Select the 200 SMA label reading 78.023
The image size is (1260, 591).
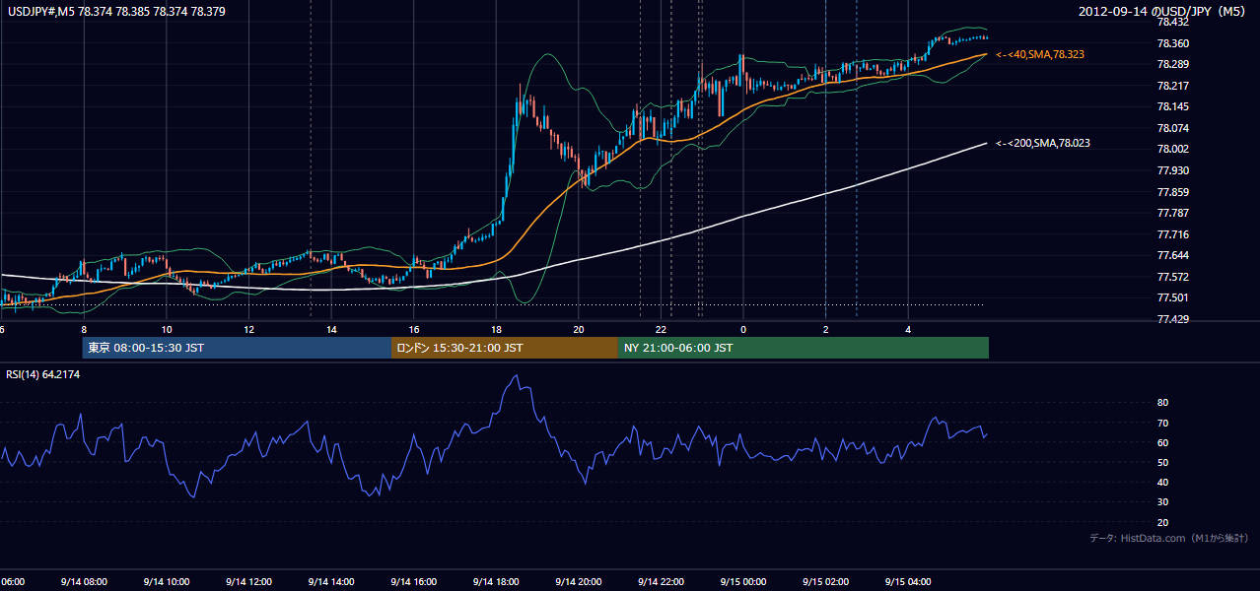[x=1043, y=143]
